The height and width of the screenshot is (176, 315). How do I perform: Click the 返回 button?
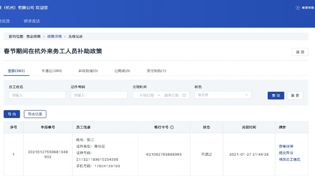(300, 52)
